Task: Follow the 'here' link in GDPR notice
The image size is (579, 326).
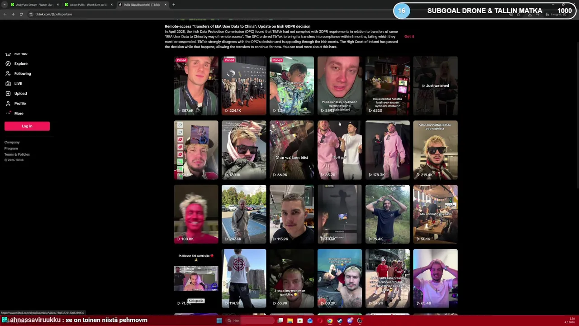Action: tap(333, 47)
